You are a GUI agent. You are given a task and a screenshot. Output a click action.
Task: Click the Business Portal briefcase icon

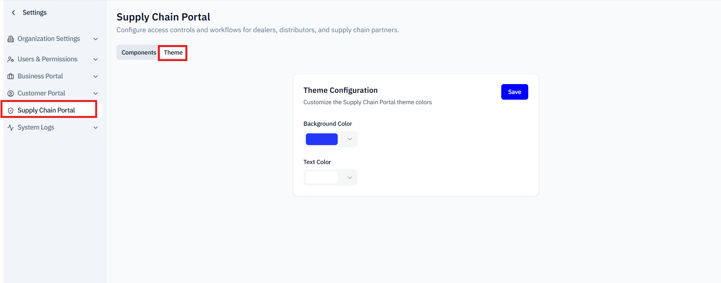pos(11,77)
